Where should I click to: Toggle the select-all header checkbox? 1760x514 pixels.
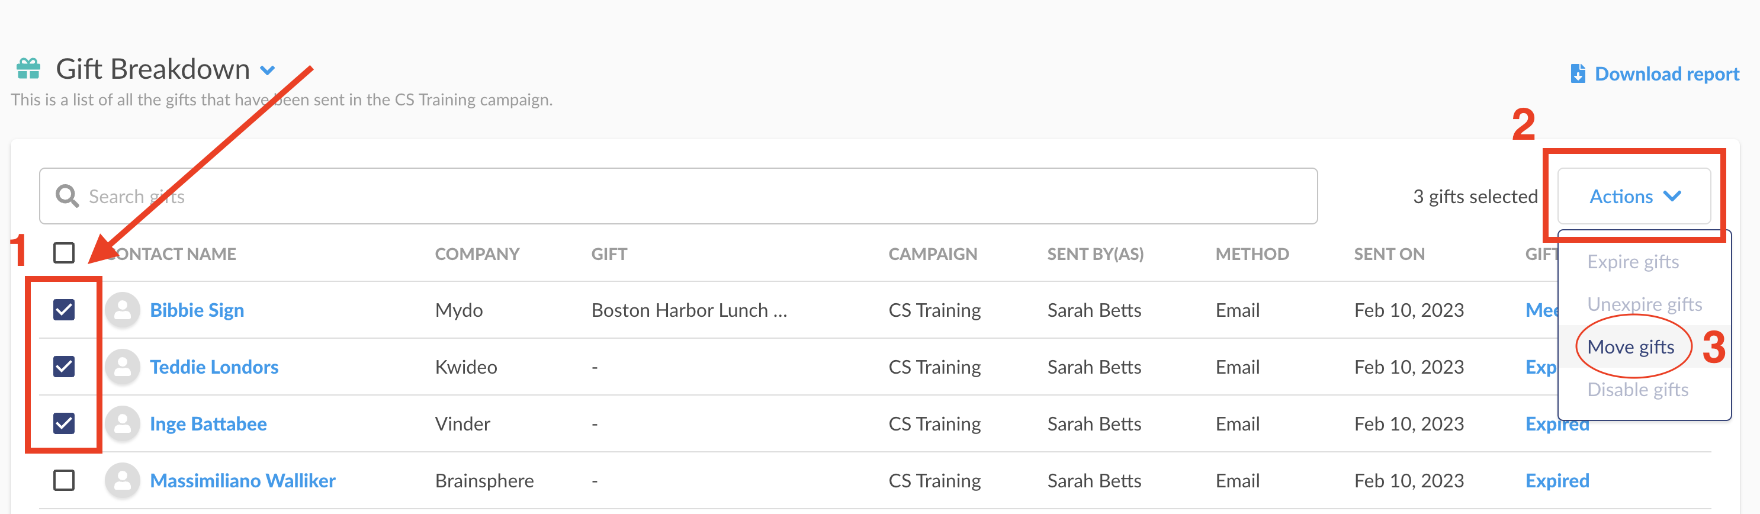pyautogui.click(x=64, y=253)
